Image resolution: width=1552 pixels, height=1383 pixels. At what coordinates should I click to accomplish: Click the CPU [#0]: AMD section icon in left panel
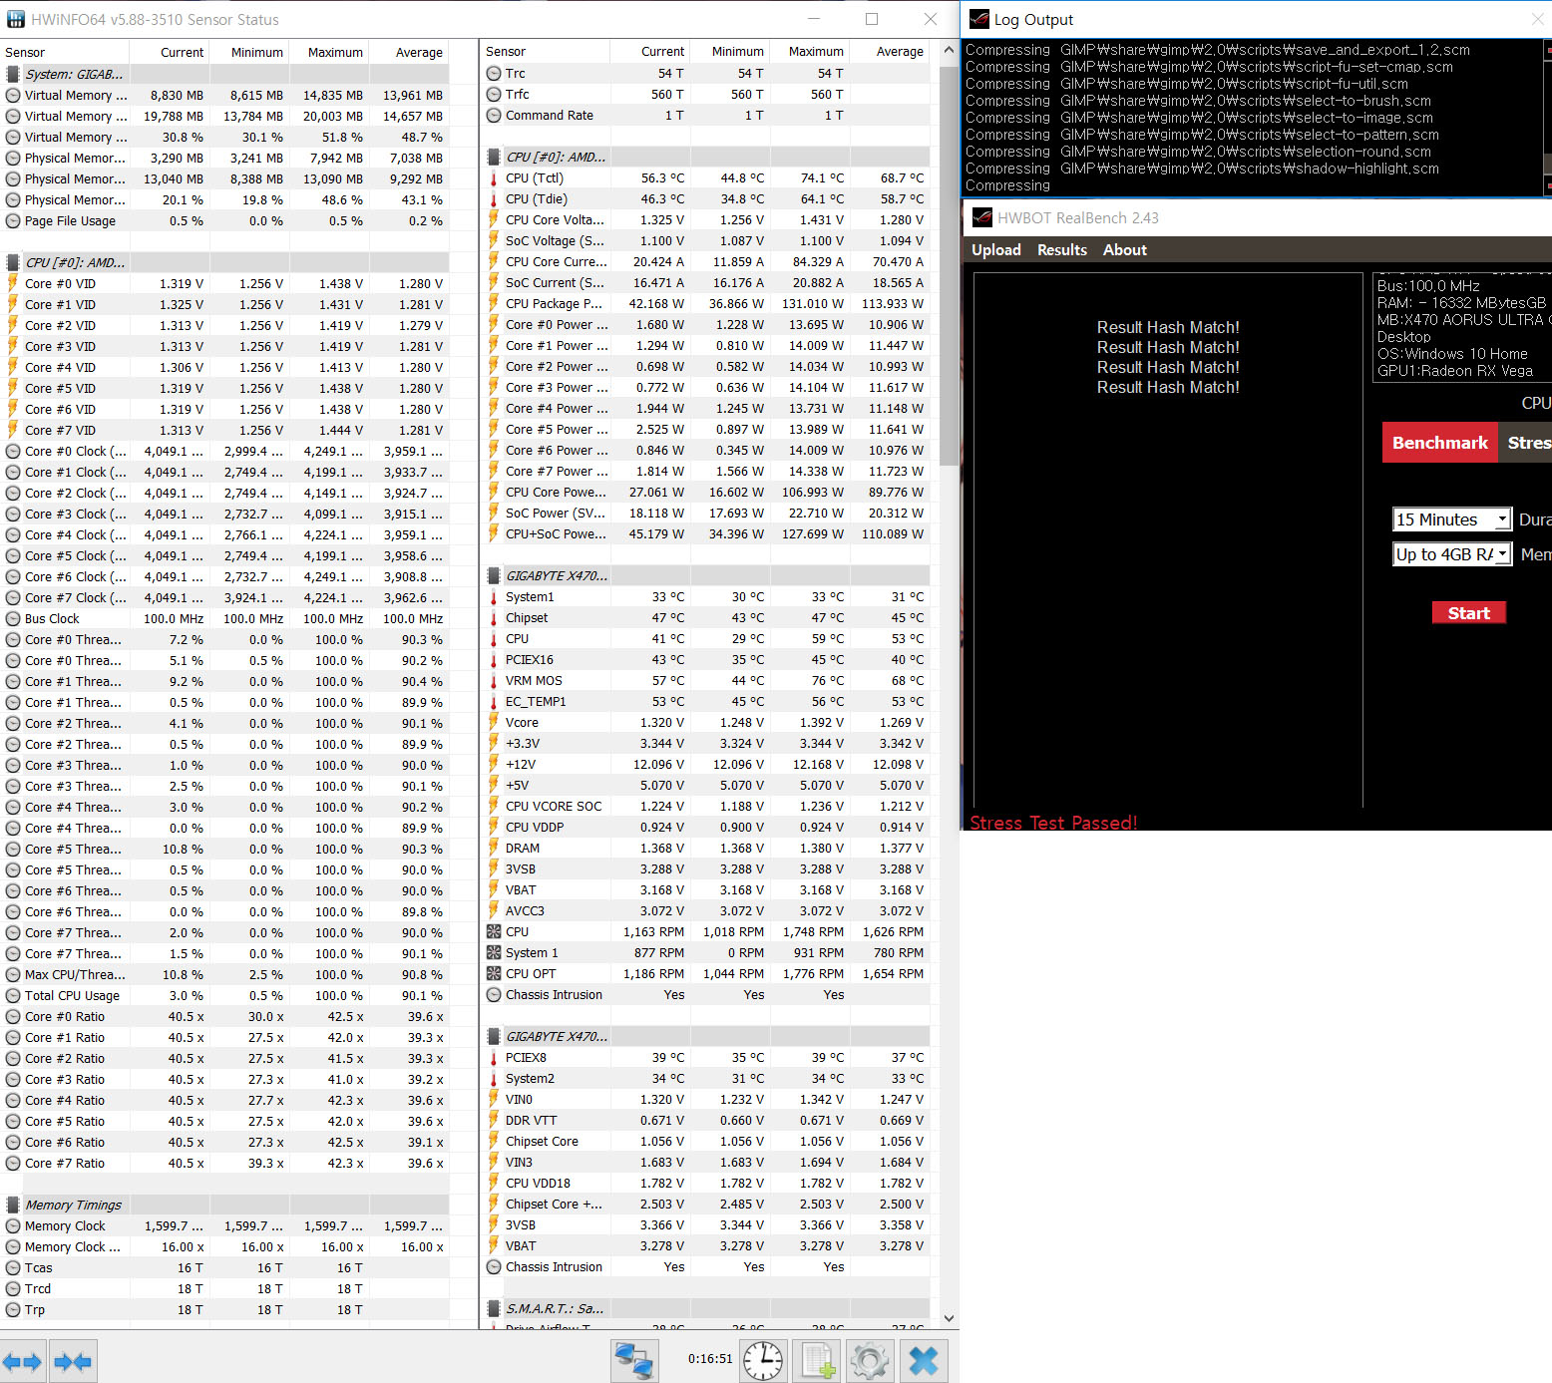13,262
